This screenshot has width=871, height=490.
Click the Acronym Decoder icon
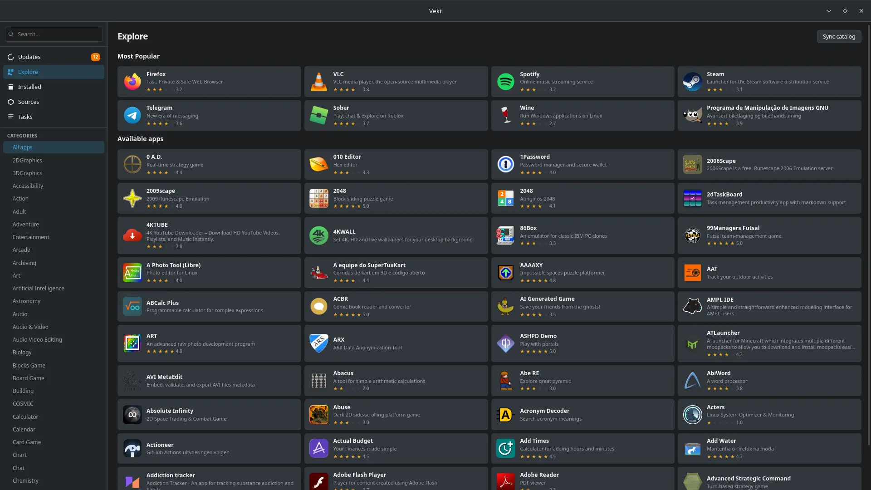tap(505, 415)
